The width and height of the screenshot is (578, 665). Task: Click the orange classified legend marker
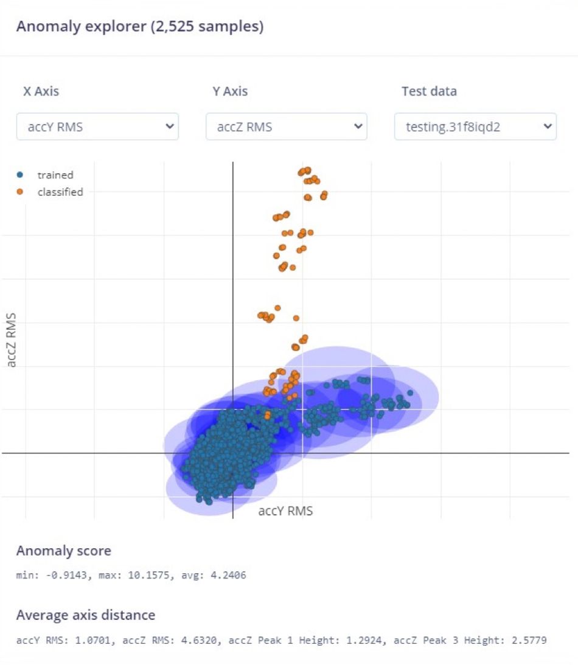[19, 192]
